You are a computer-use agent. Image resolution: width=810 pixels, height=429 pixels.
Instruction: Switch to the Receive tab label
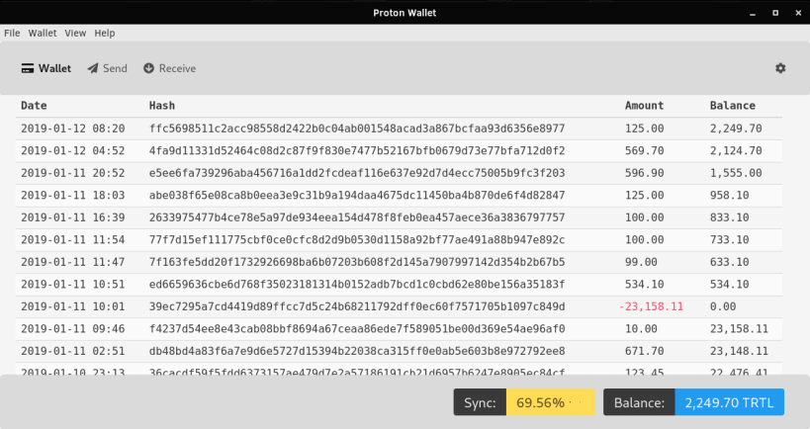tap(177, 68)
